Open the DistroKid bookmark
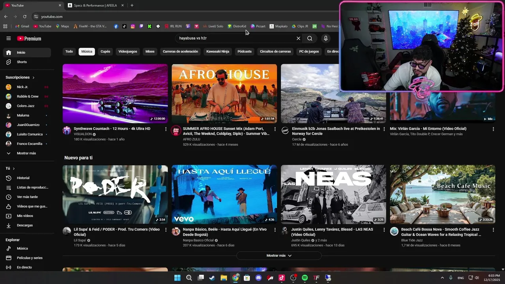 [x=237, y=26]
